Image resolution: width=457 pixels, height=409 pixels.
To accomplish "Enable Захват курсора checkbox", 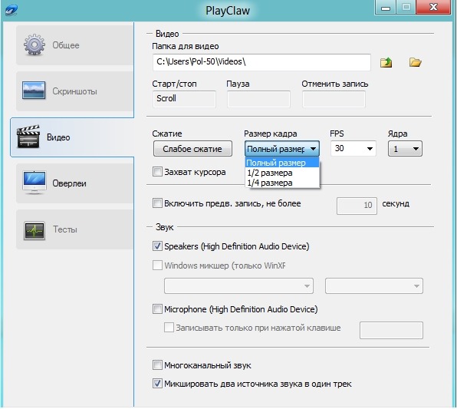I will click(x=157, y=172).
